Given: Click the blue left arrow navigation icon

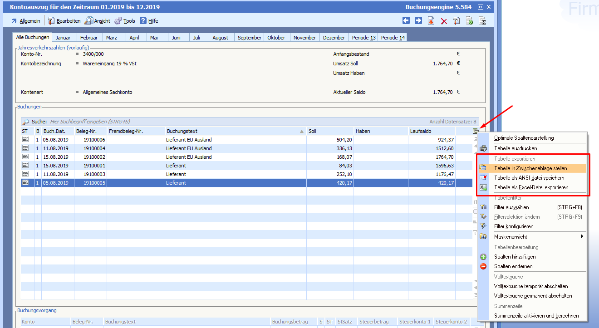Looking at the screenshot, I should [406, 21].
